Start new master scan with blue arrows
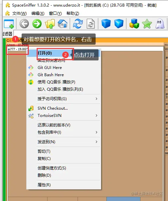168x201 pixels. coord(78,24)
